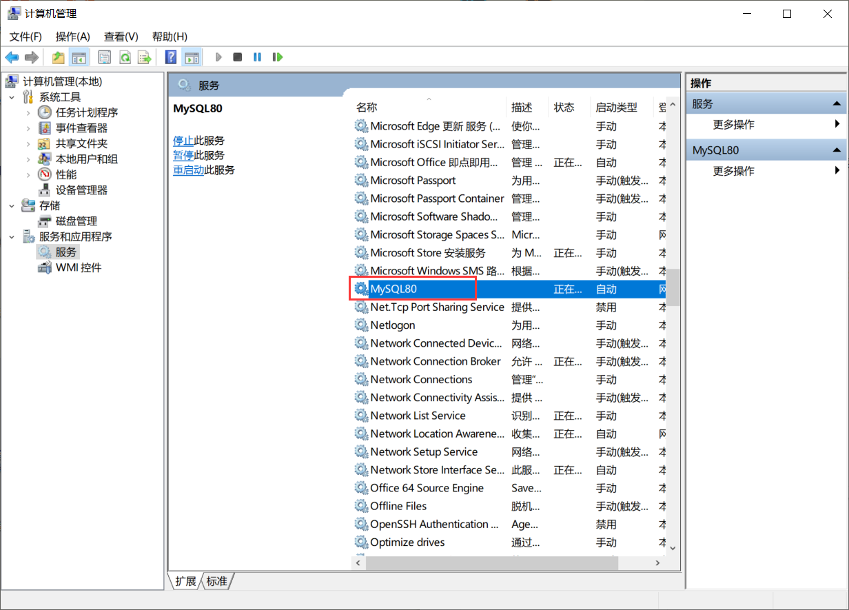Toggle the show/hide action pane toolbar icon

192,57
